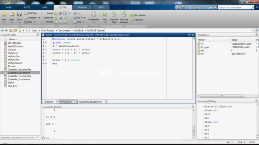The image size is (259, 145).
Task: Expand the Print dropdown arrow
Action: click(x=35, y=22)
